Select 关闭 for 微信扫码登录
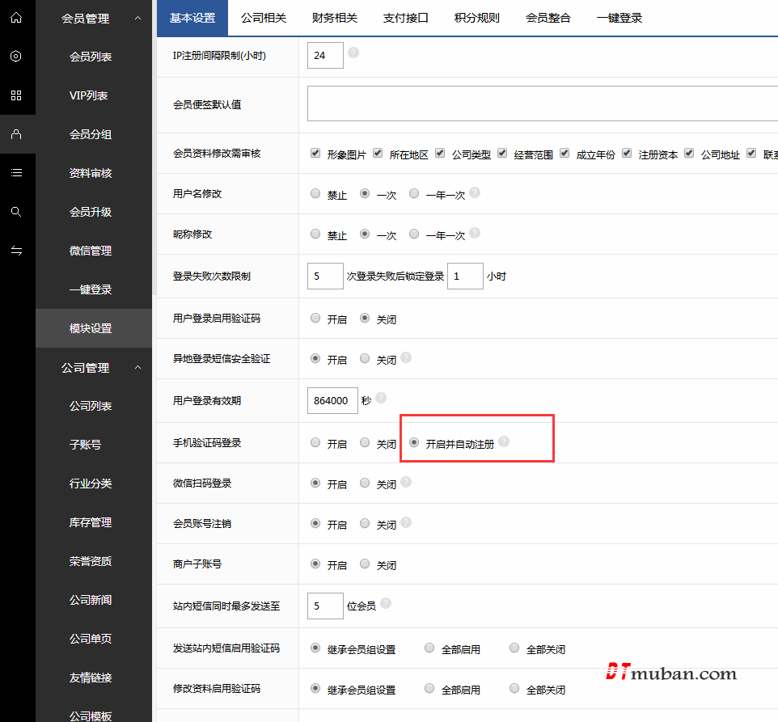778x722 pixels. click(365, 483)
